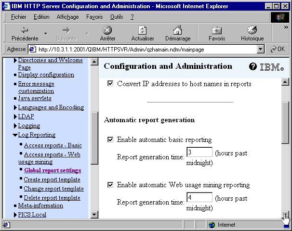The height and width of the screenshot is (231, 292).
Task: Click the Windows logo throbber
Action: 280,17
